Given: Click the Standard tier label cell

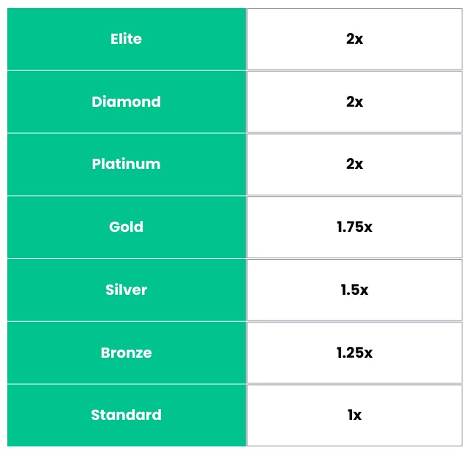Looking at the screenshot, I should pyautogui.click(x=127, y=415).
